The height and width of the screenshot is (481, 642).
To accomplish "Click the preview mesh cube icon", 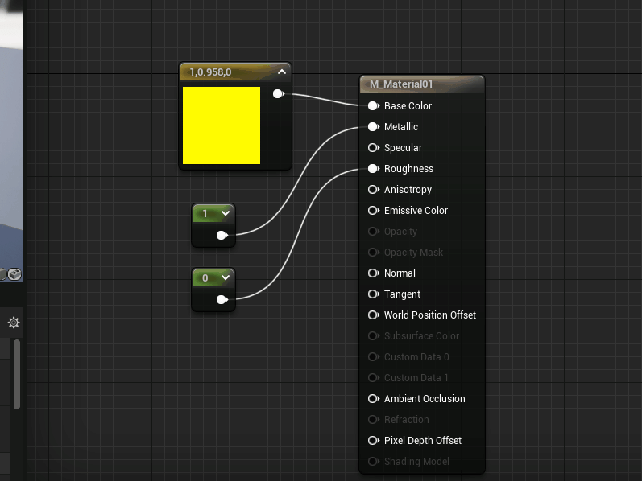I will pyautogui.click(x=14, y=274).
